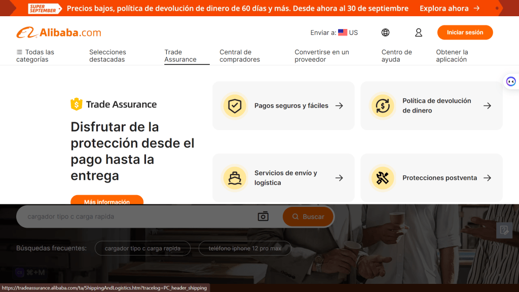Screen dimensions: 519x292
Task: Open Obtener la aplicación menu
Action: [452, 56]
